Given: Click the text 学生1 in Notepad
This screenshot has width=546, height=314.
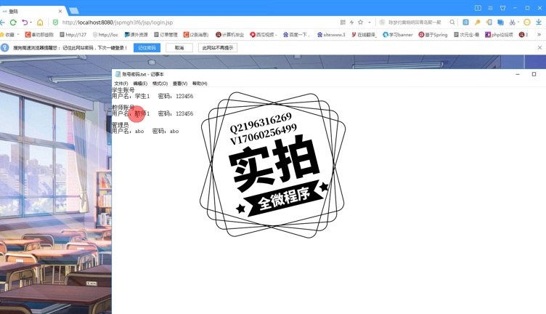Looking at the screenshot, I should 142,96.
